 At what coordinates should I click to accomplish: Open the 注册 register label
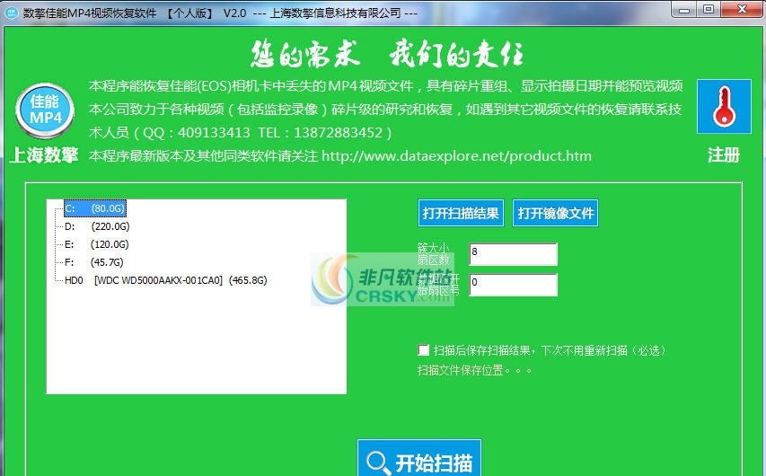[x=724, y=154]
